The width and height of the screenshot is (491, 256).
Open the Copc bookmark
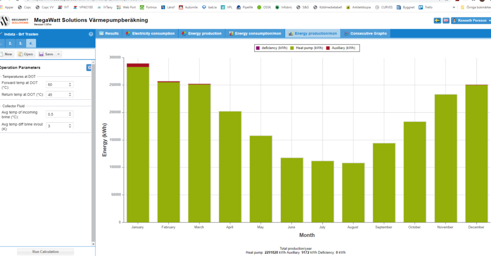tap(24, 7)
